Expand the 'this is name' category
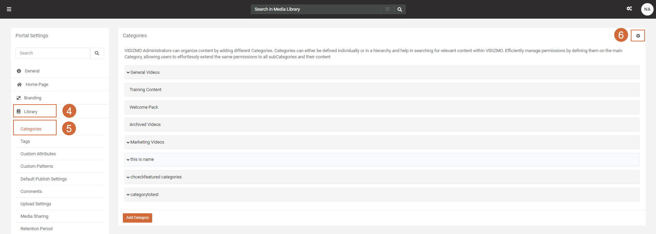 [x=128, y=159]
